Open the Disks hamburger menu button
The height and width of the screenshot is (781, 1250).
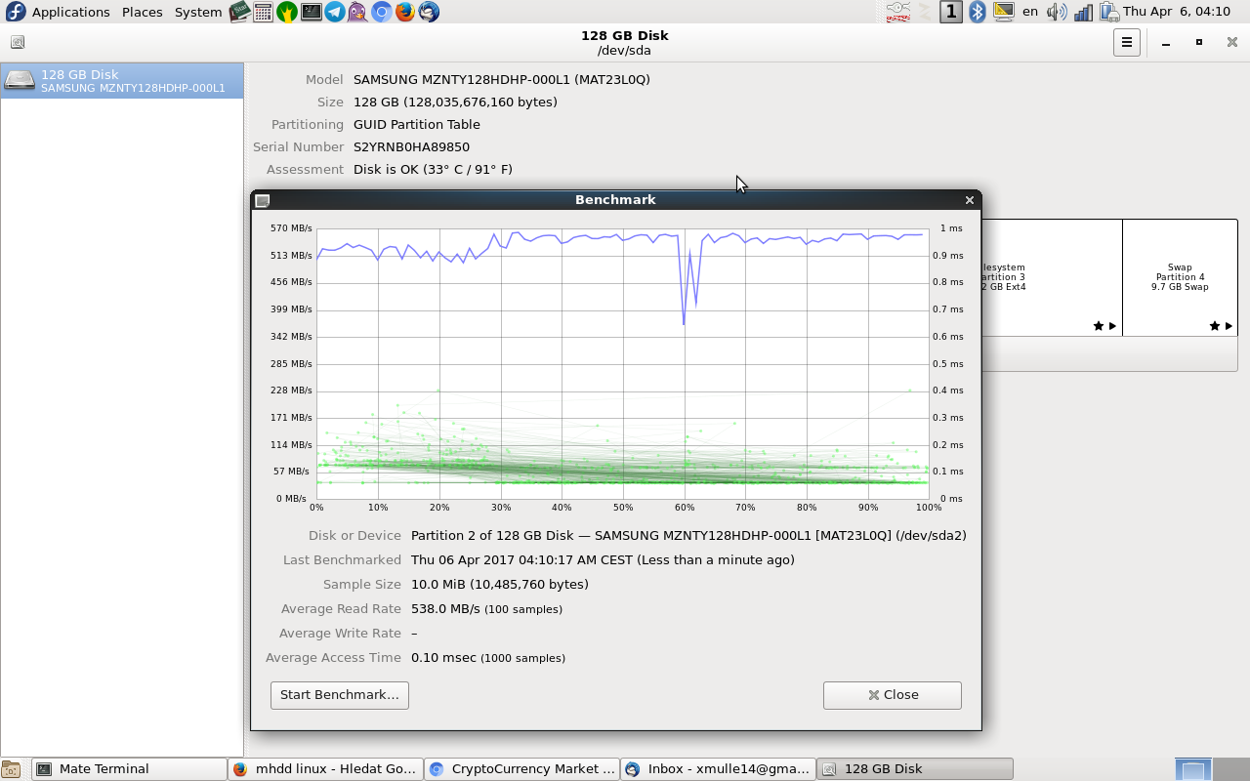tap(1126, 42)
